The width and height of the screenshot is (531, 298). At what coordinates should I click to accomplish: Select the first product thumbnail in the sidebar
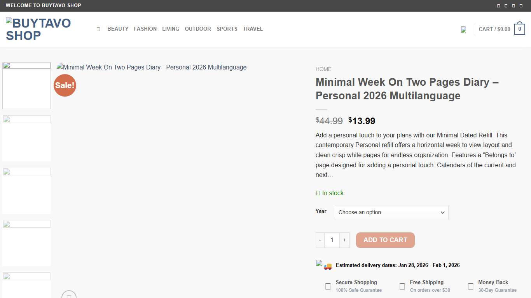pos(26,85)
